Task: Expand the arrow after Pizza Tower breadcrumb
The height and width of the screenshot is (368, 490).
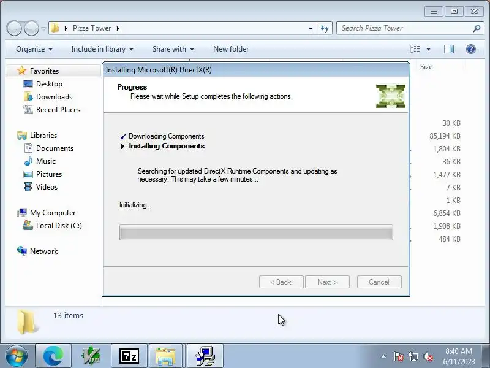Action: point(118,28)
